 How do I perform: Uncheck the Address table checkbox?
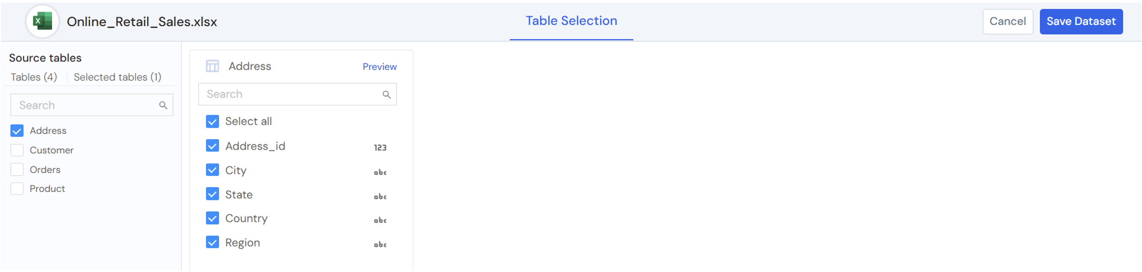click(17, 131)
